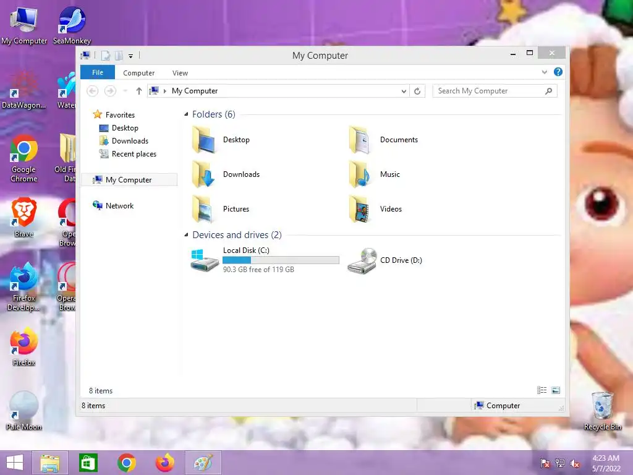
Task: Open the File menu tab
Action: coord(98,72)
